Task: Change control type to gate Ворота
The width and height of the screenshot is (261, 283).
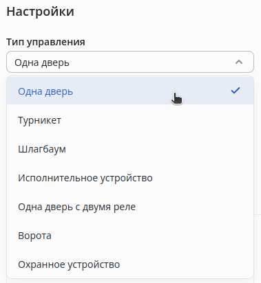Action: (x=130, y=236)
